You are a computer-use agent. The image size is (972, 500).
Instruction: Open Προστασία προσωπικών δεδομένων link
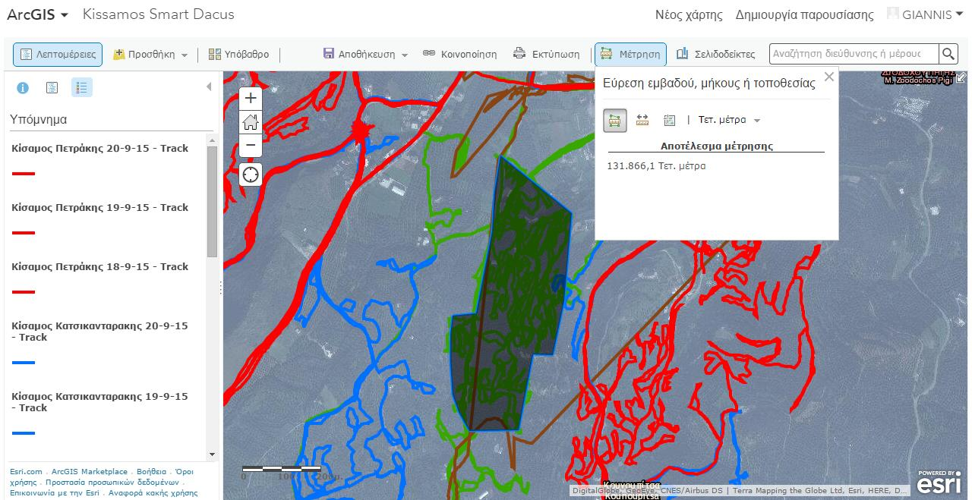click(x=112, y=483)
